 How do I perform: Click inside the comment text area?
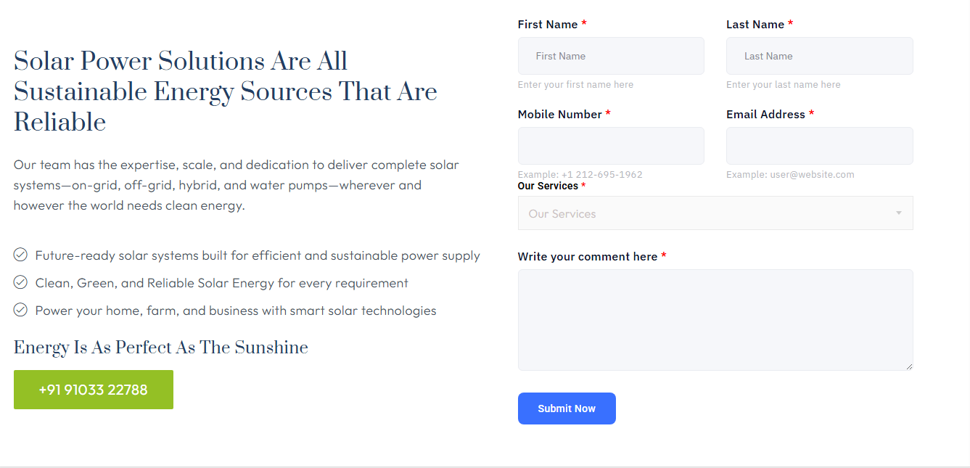point(715,319)
